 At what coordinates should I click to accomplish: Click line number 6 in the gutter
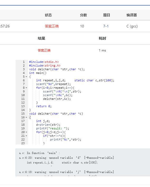pos(24,80)
